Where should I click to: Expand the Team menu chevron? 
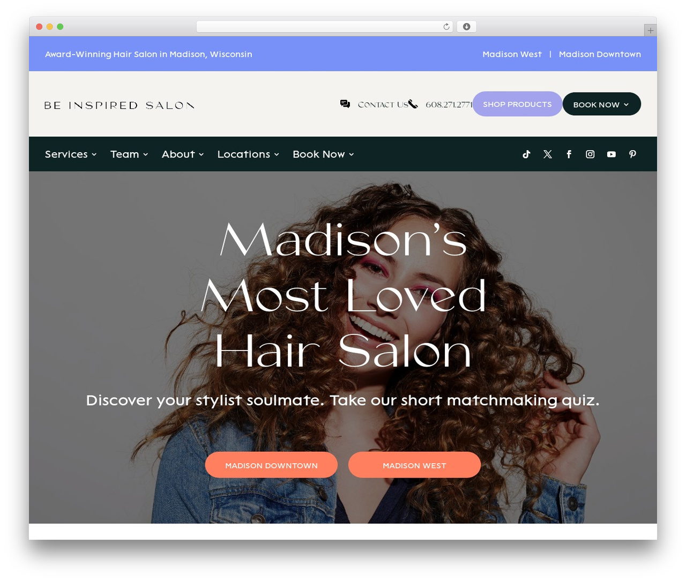tap(146, 154)
